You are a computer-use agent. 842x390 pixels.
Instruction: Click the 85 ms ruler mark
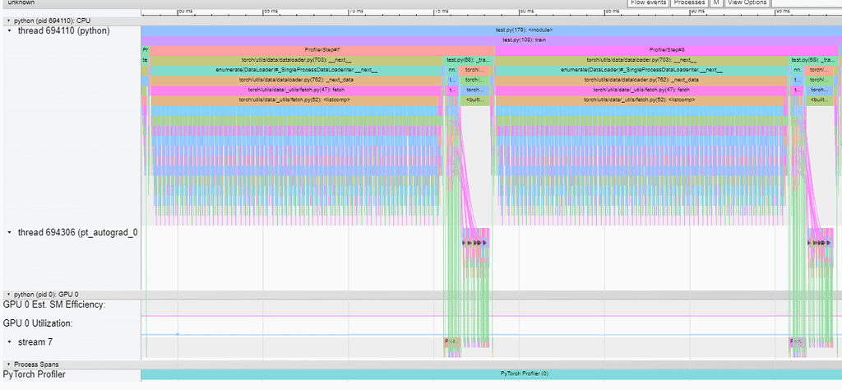tap(612, 11)
